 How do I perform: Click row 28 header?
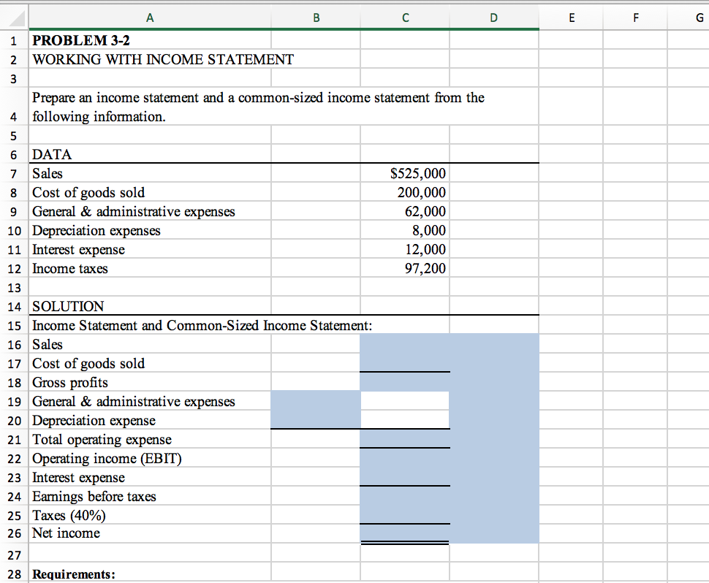click(x=13, y=574)
